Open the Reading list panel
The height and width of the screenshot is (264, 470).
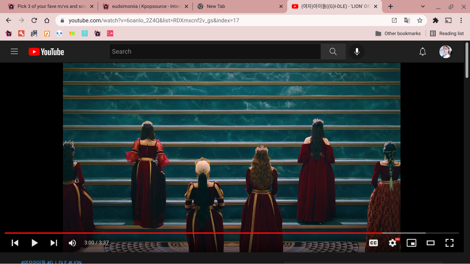pyautogui.click(x=447, y=33)
